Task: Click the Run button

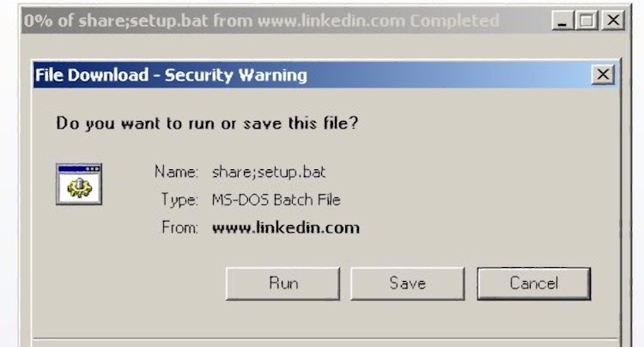Action: [x=283, y=283]
